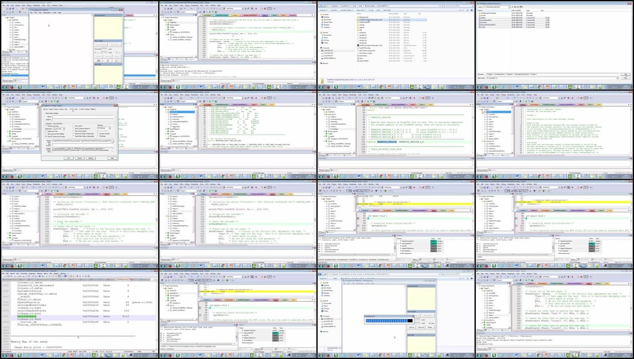Open the thumbnail with Options for Target dialog

point(79,135)
